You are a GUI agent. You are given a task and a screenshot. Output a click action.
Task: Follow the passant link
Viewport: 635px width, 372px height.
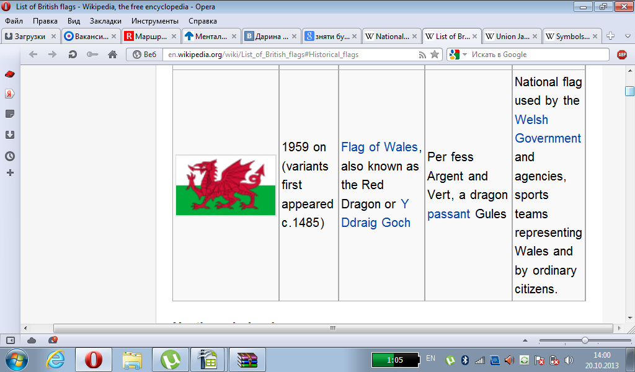pos(449,214)
